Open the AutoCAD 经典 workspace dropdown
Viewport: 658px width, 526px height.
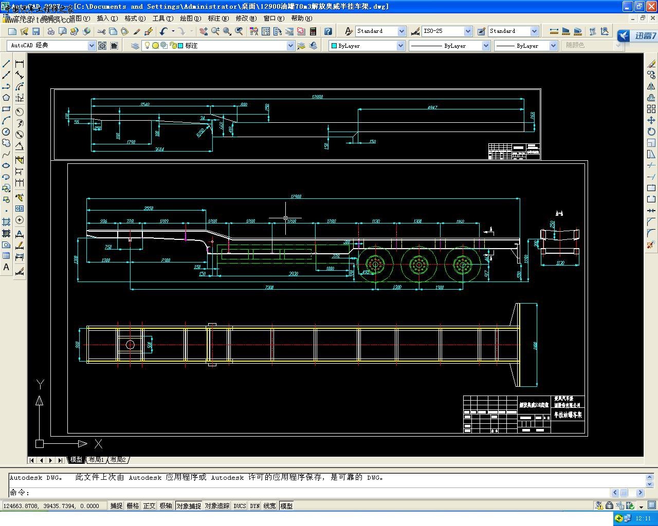(92, 46)
